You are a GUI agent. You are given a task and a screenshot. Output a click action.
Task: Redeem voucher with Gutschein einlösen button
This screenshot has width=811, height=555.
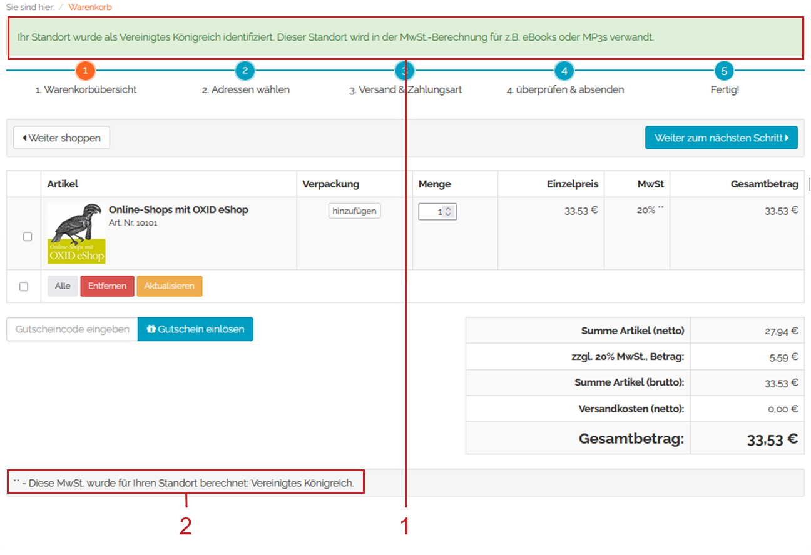coord(195,329)
